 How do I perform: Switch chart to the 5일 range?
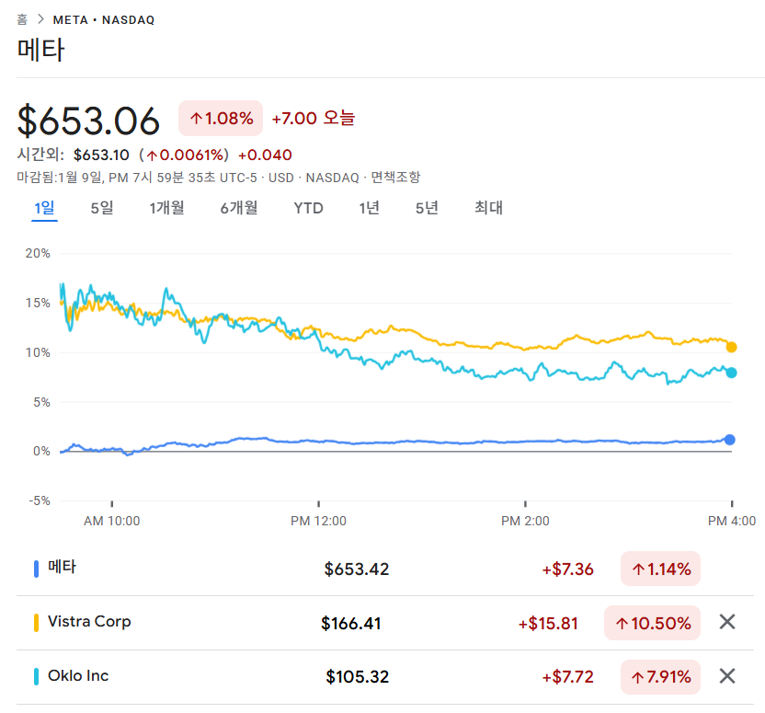(101, 208)
